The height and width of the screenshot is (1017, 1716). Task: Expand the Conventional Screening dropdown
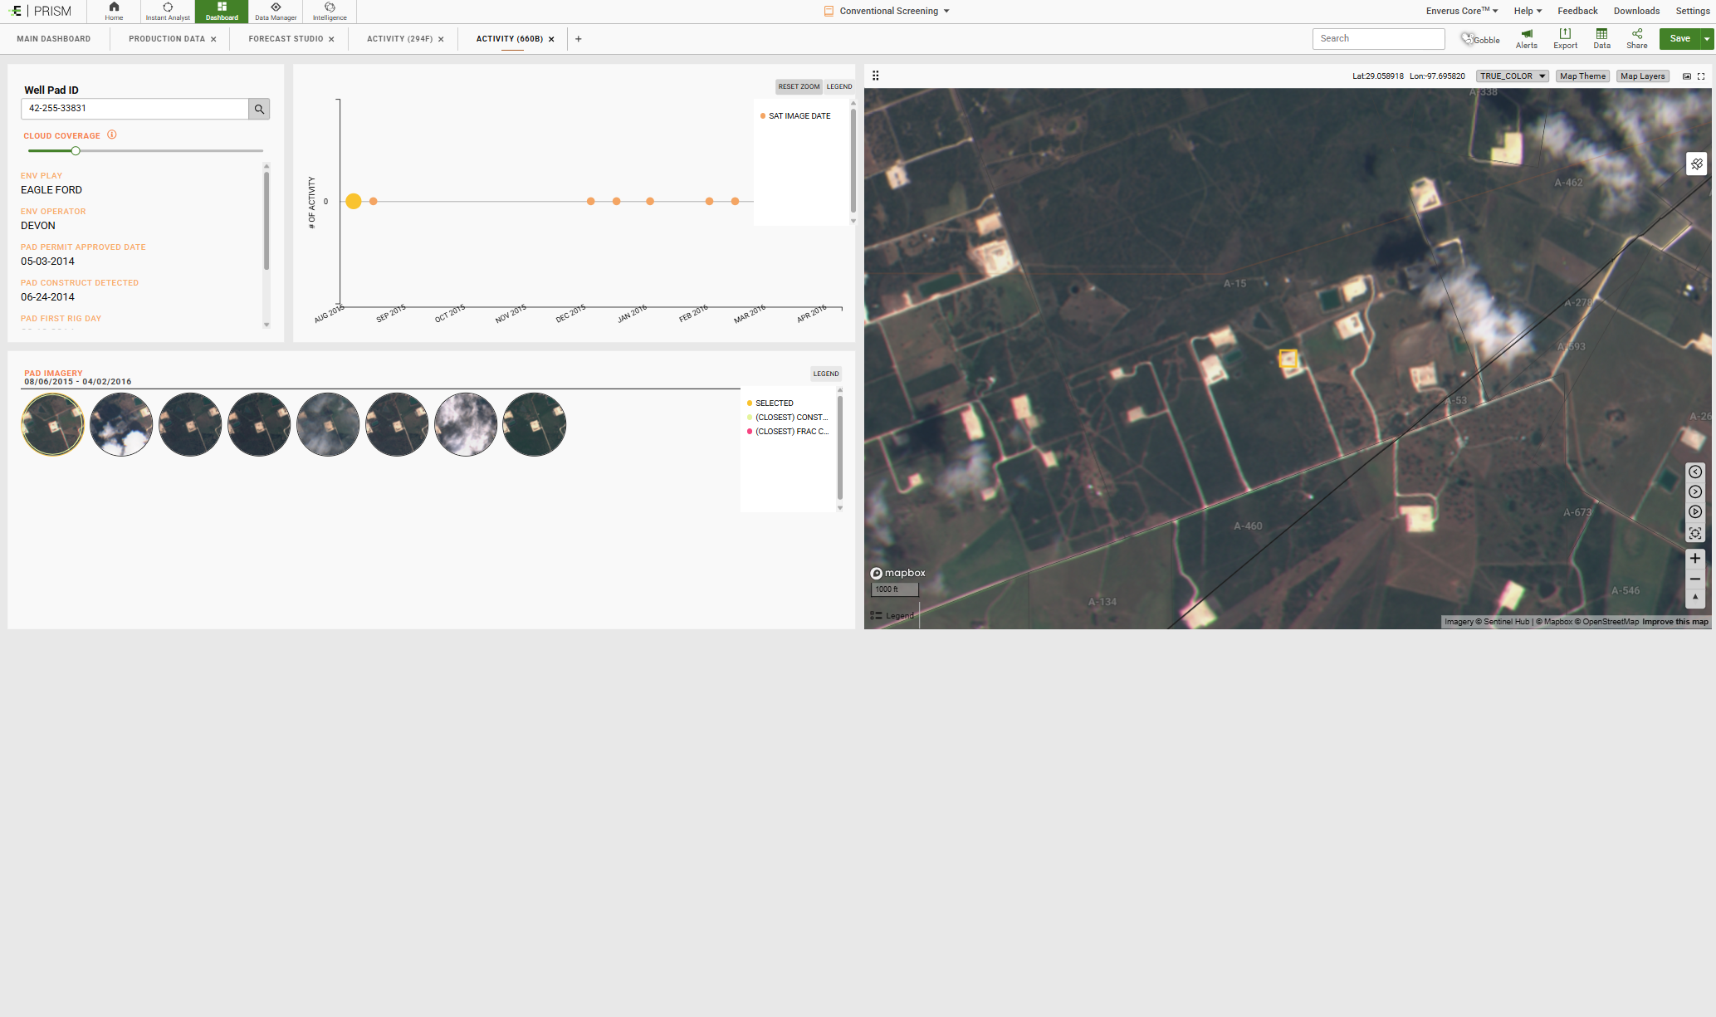click(x=946, y=12)
